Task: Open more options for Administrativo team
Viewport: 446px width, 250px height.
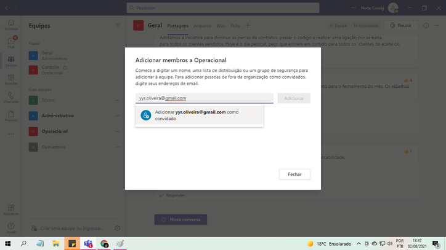Action: pos(118,115)
